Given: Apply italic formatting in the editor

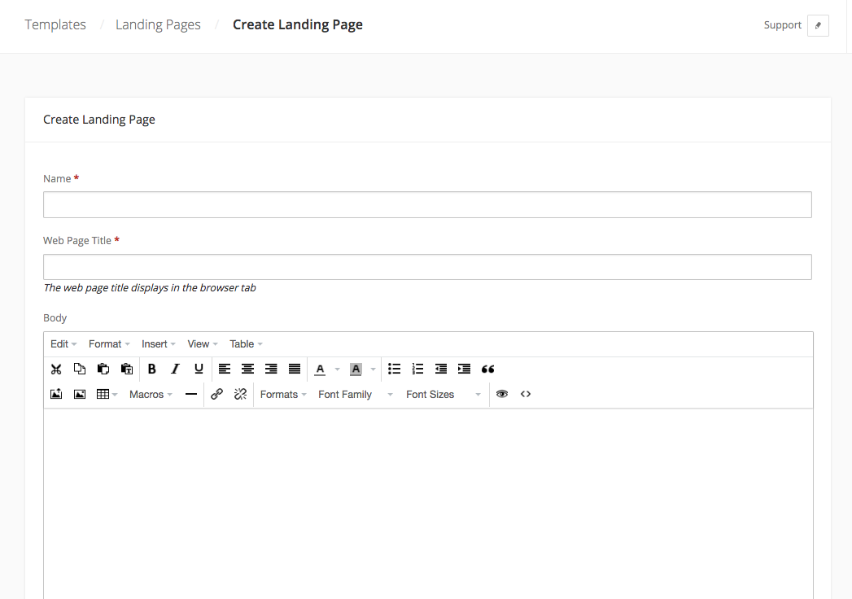Looking at the screenshot, I should tap(175, 369).
